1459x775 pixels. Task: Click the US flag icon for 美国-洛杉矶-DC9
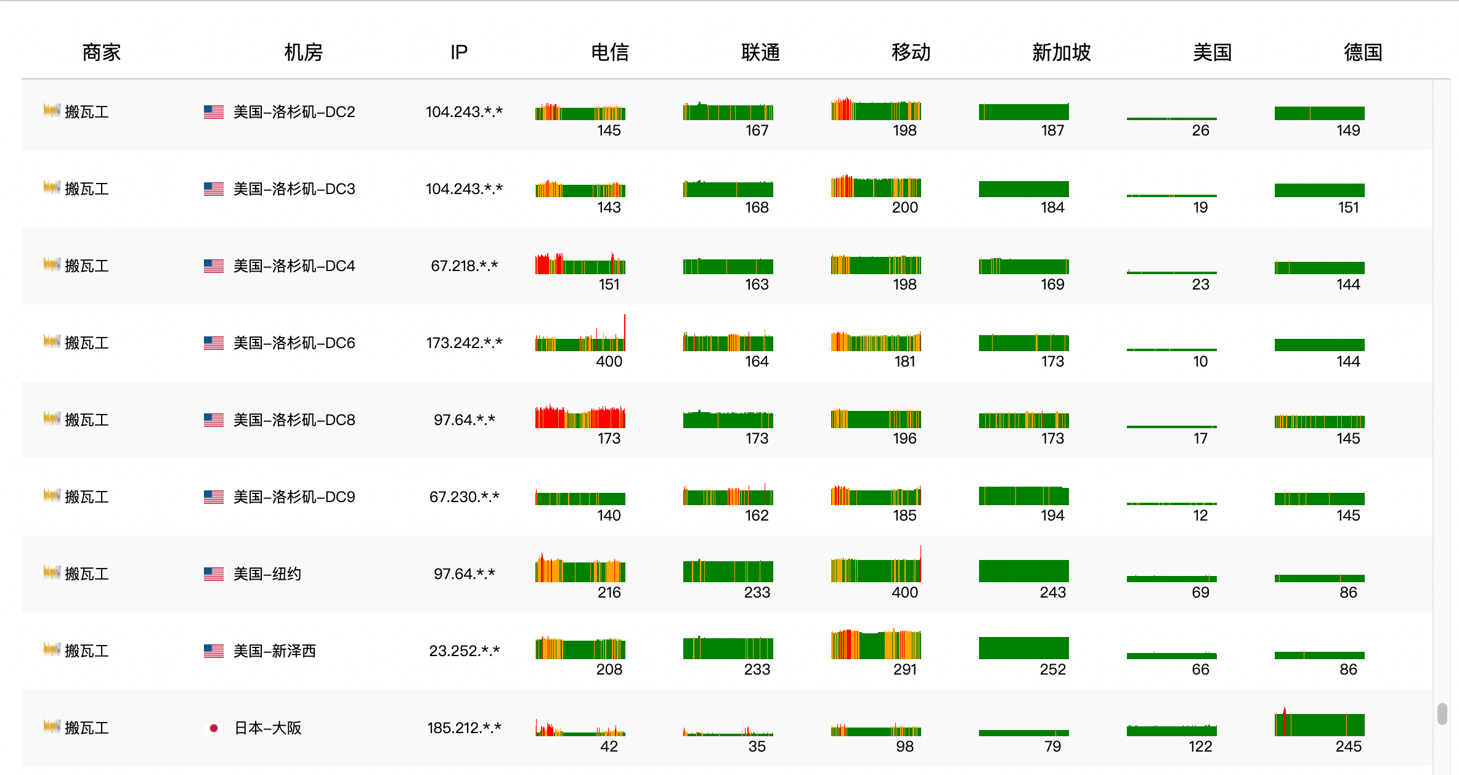click(214, 497)
